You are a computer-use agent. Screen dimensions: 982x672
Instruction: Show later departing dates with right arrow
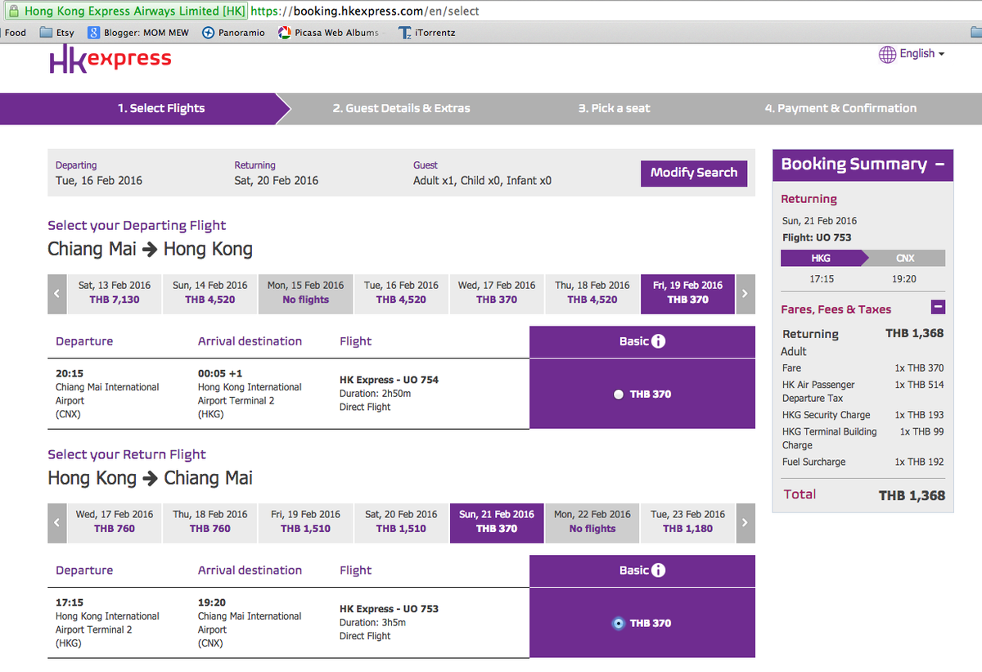[x=746, y=294]
